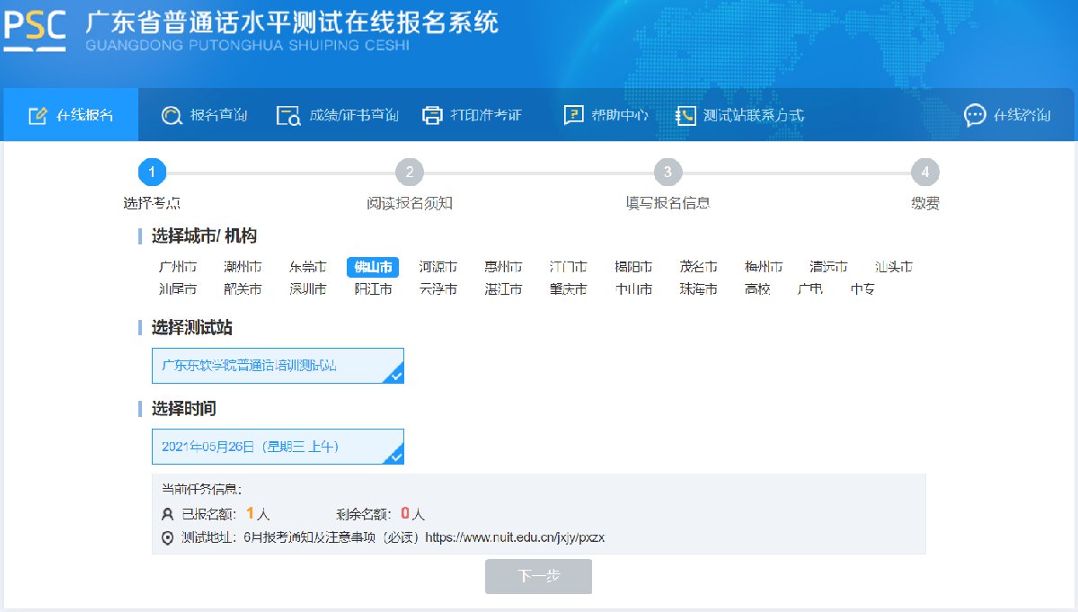Select the 广东东软学院普通话培训测试站 test station
1078x612 pixels.
point(278,366)
